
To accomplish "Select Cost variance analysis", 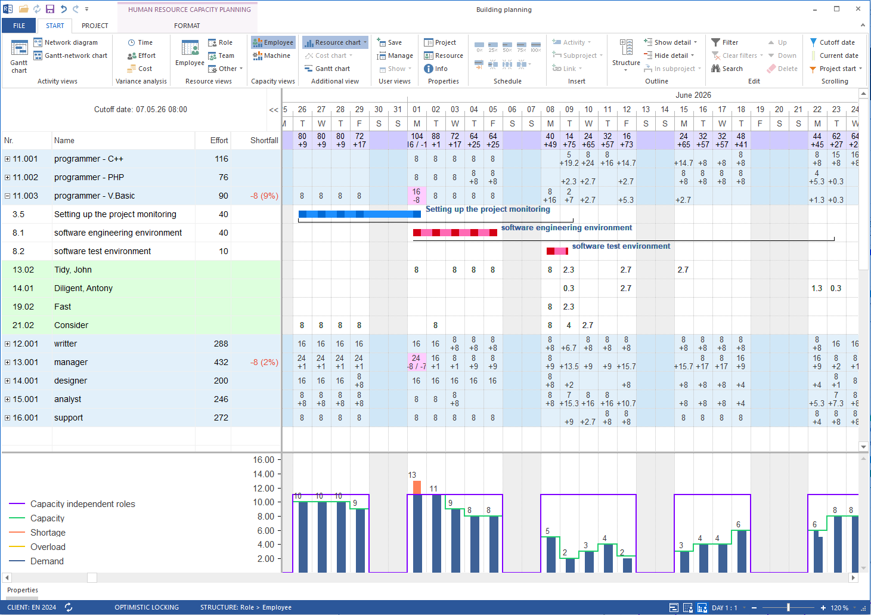I will (x=140, y=69).
